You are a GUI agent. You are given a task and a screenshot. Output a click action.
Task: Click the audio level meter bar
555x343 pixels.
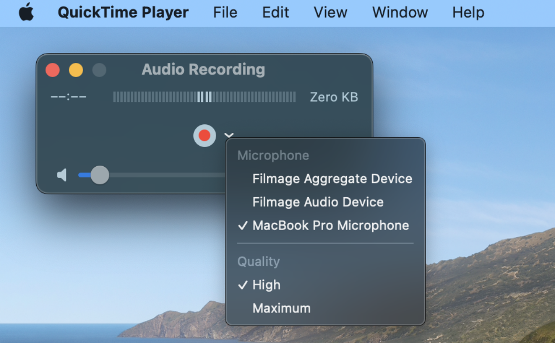click(204, 97)
